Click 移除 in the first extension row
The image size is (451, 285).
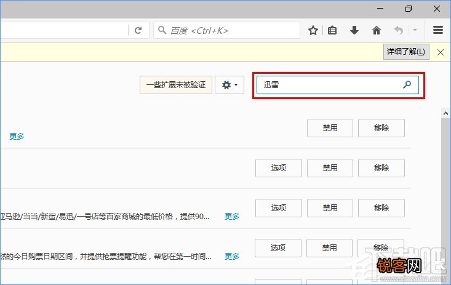click(x=381, y=128)
